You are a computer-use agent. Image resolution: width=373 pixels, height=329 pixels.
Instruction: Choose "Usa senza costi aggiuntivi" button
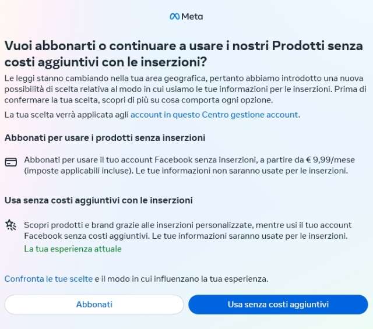click(278, 305)
